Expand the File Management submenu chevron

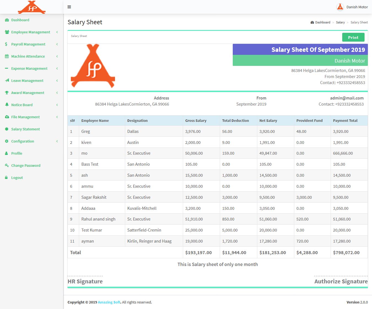click(57, 117)
